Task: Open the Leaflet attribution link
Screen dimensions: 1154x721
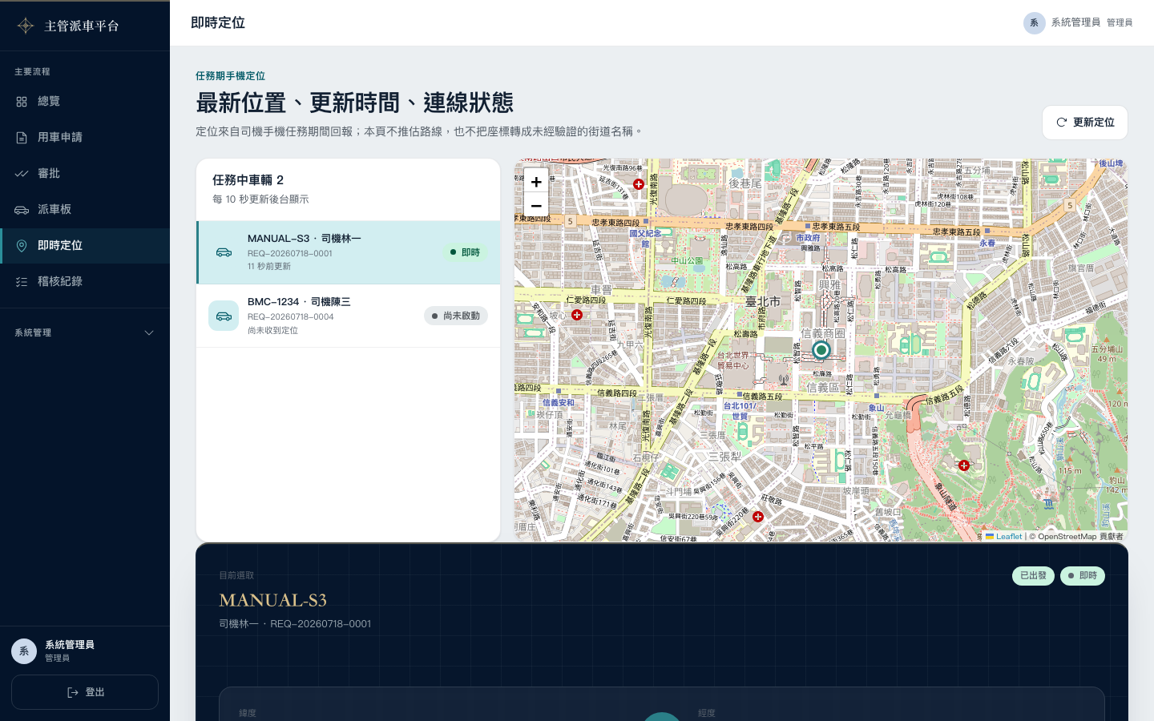Action: point(1004,537)
